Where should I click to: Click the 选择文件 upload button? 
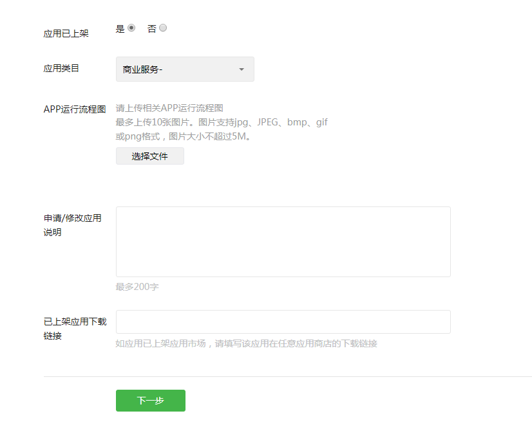coord(149,156)
